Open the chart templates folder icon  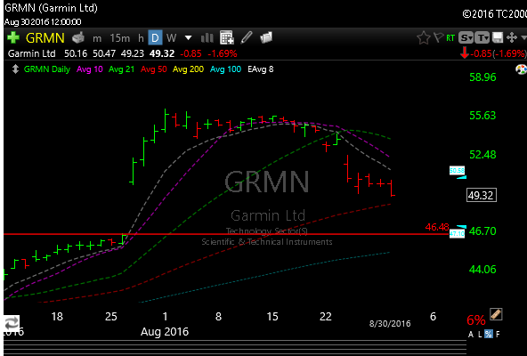coord(266,37)
